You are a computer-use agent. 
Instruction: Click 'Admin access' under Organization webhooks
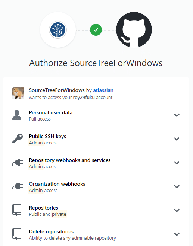pos(43,190)
